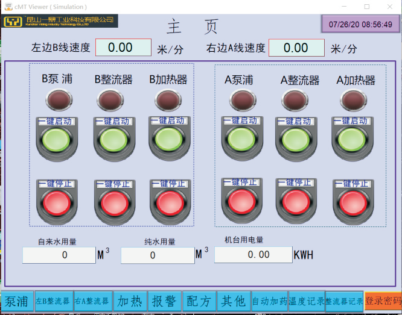Click the 昆山一鼎工业科技 company logo

(60, 21)
